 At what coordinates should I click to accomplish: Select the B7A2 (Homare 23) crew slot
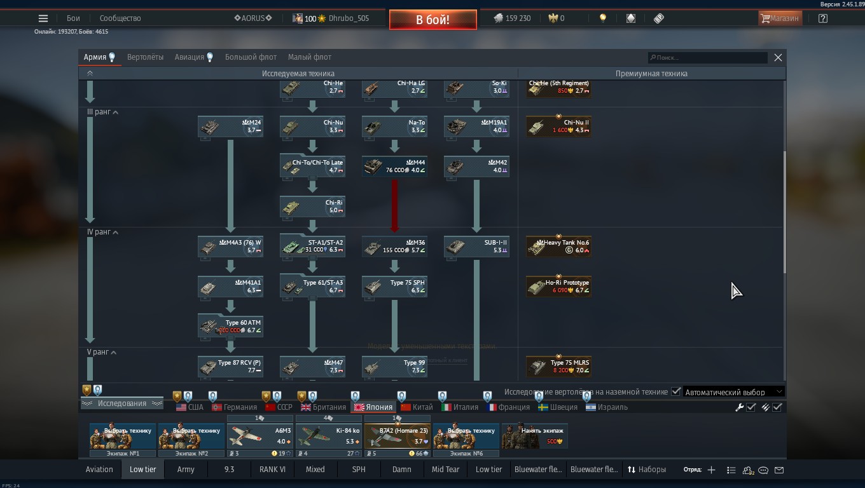398,436
